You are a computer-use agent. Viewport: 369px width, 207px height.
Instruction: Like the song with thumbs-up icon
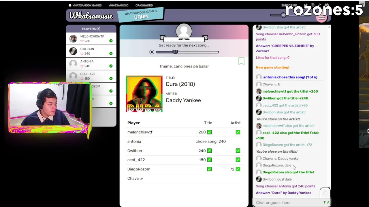click(325, 193)
